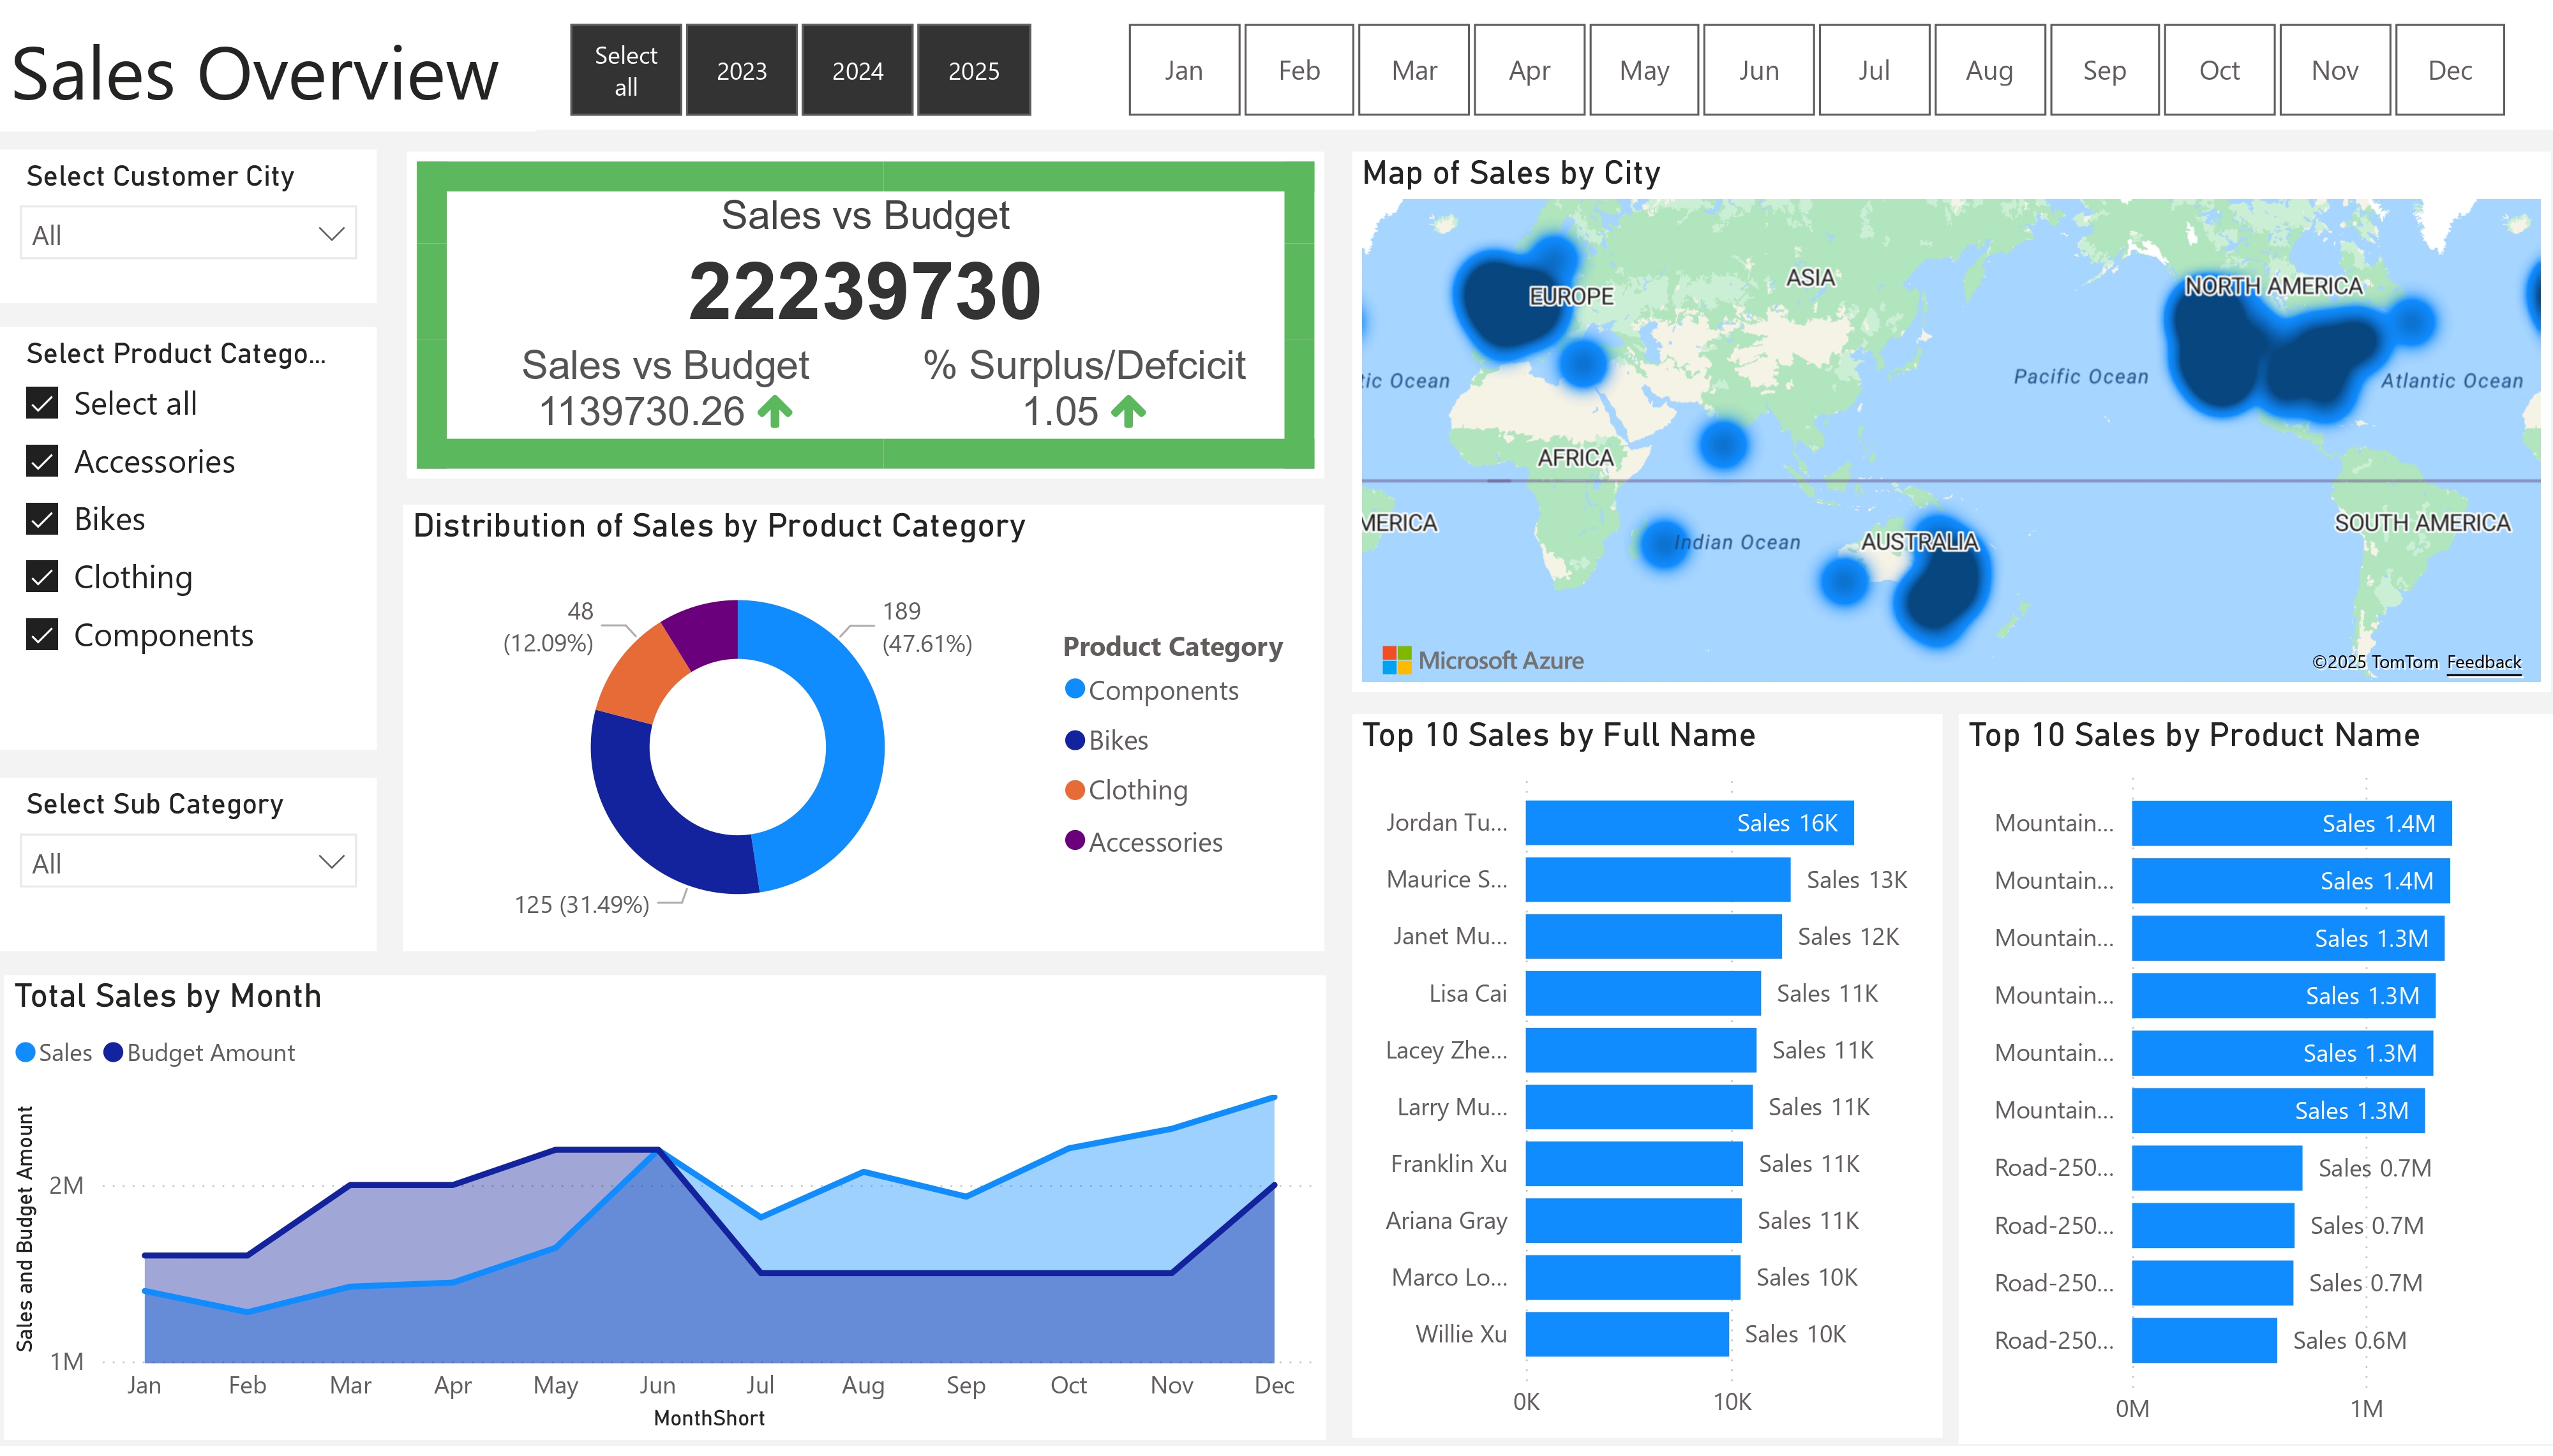
Task: Uncheck the Bikes product category
Action: [41, 518]
